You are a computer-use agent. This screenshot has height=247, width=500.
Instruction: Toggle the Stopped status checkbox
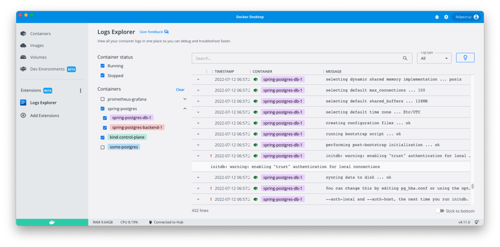coord(103,76)
